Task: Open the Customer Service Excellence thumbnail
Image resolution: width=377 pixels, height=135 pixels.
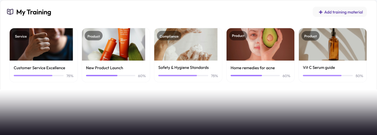Action: (x=41, y=44)
